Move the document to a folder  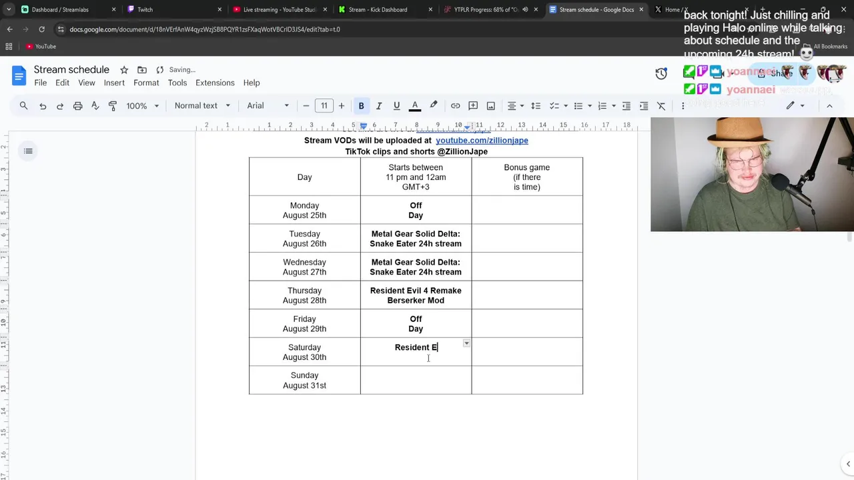point(142,70)
